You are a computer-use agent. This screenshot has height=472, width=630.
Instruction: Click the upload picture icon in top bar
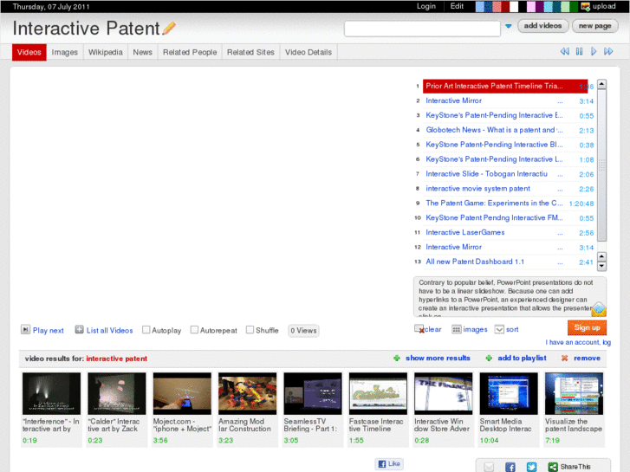586,6
